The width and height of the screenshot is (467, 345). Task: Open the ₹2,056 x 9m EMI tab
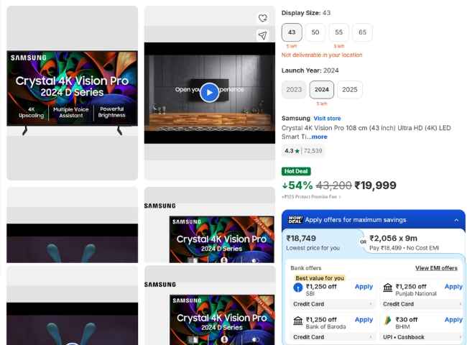point(413,242)
